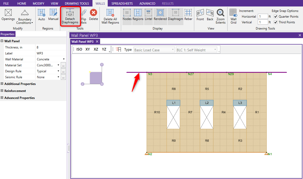Click the XZ view button
Viewport: 303px width, 179px height.
coord(96,49)
